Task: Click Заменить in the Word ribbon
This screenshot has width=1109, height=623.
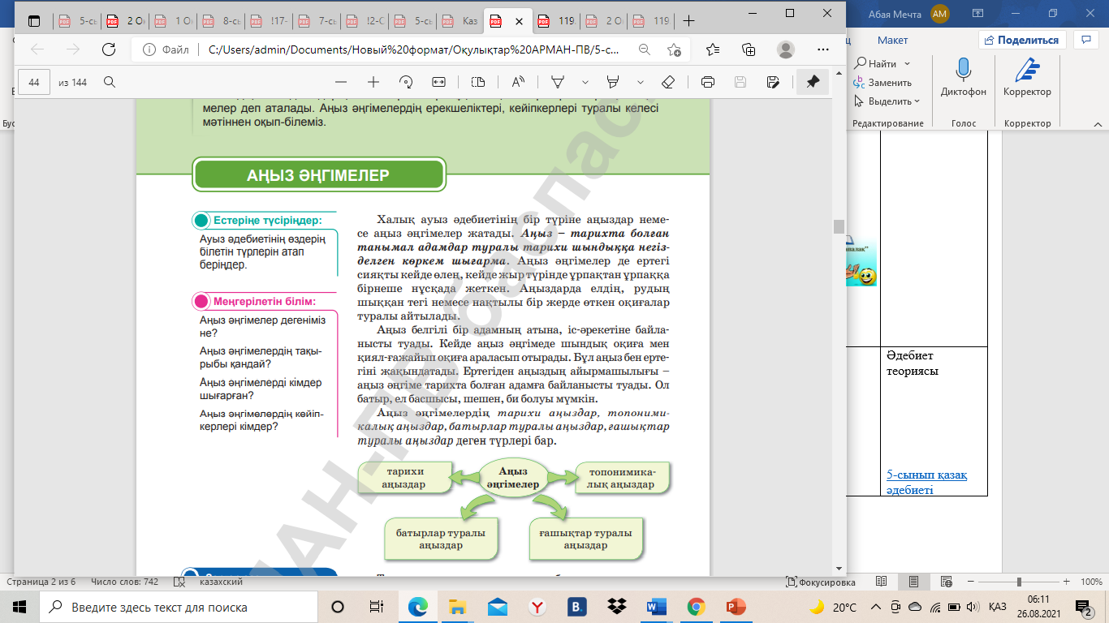Action: [x=882, y=83]
